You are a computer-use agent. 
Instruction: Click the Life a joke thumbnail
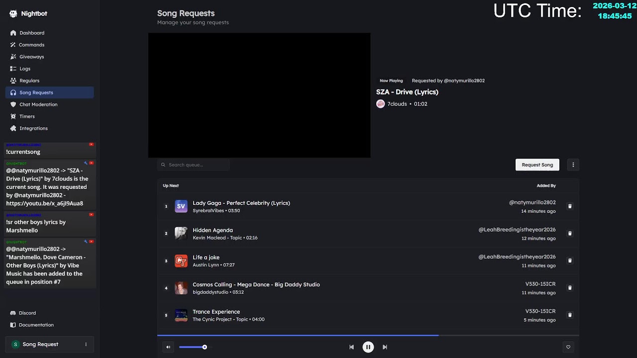pyautogui.click(x=181, y=261)
